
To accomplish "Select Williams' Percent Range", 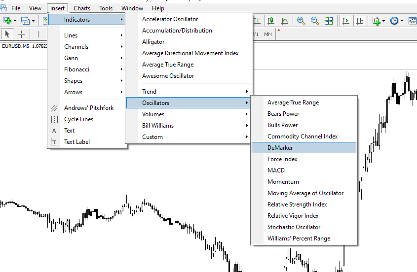I will 303,238.
